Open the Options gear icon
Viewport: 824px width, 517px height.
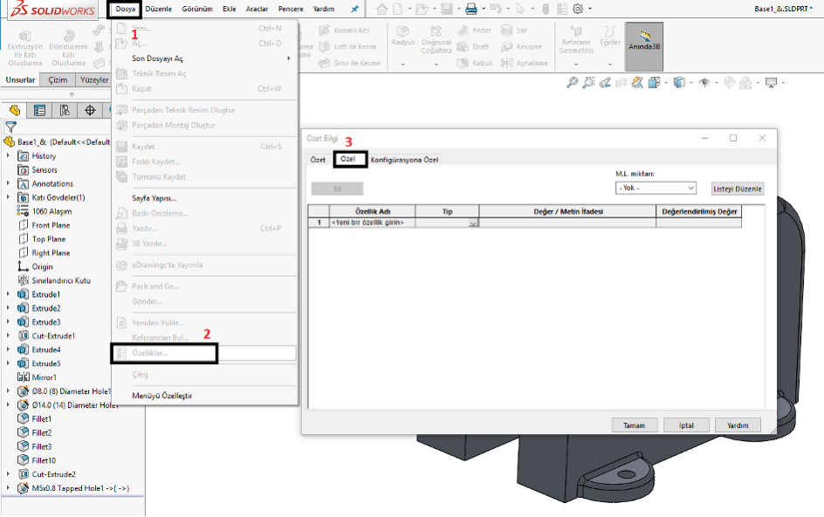tap(577, 9)
